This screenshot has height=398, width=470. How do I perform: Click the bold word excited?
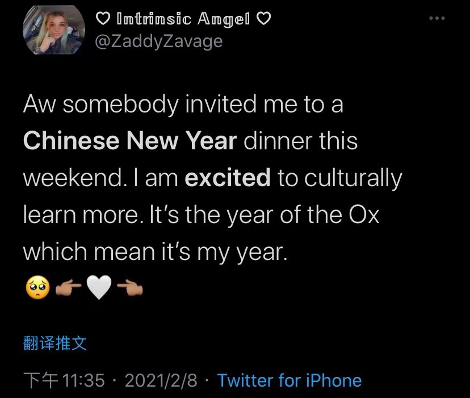click(228, 178)
